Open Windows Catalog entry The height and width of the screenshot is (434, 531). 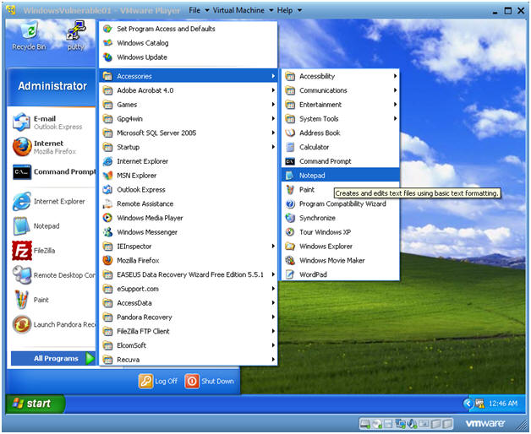coord(189,43)
